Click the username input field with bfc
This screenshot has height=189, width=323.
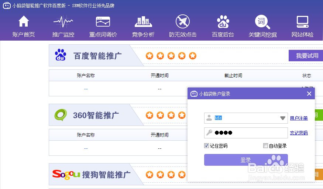point(246,118)
